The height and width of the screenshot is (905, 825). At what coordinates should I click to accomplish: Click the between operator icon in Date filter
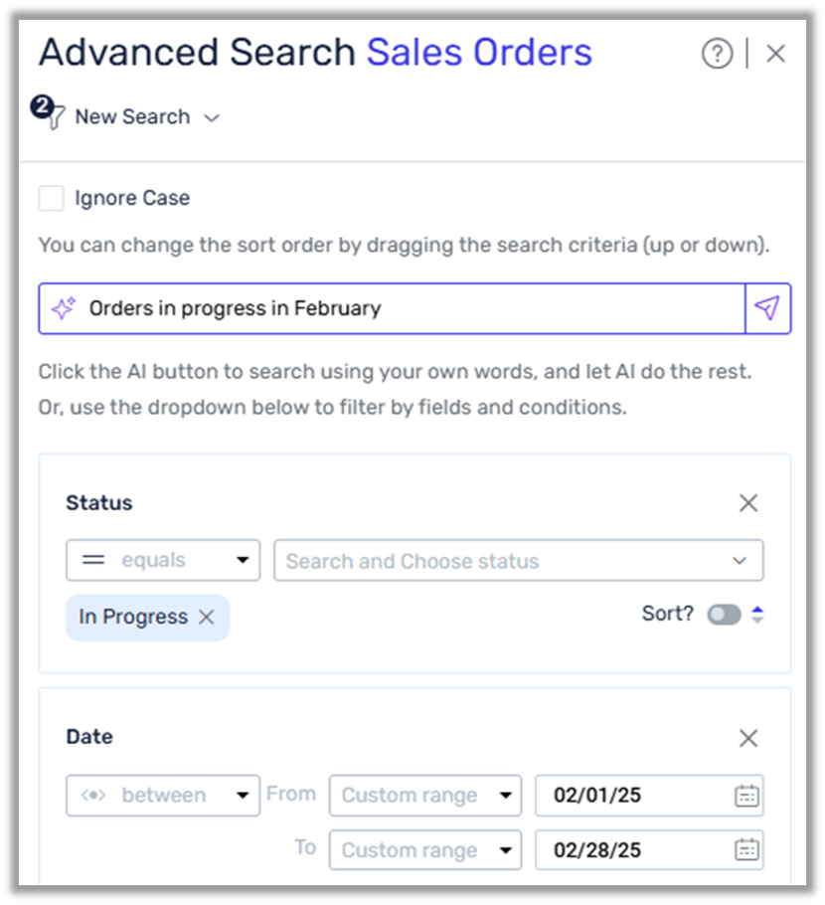[91, 795]
